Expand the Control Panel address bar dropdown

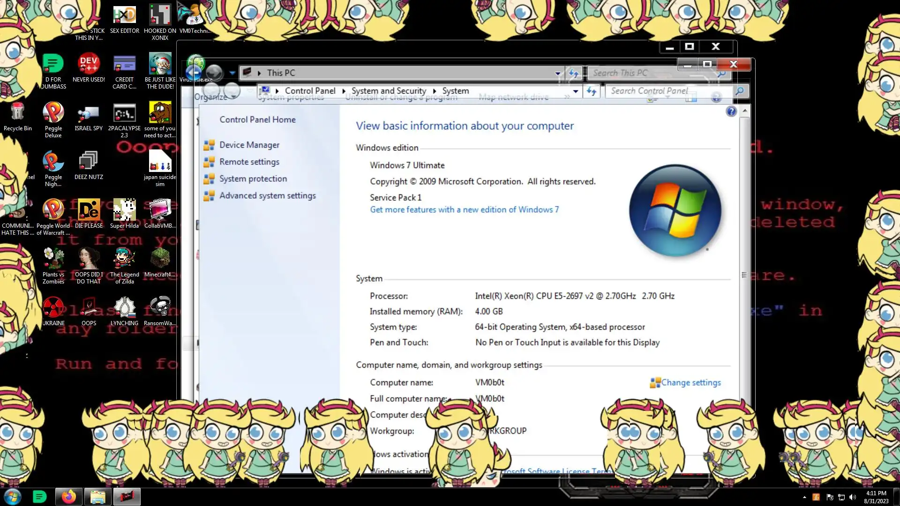coord(575,91)
